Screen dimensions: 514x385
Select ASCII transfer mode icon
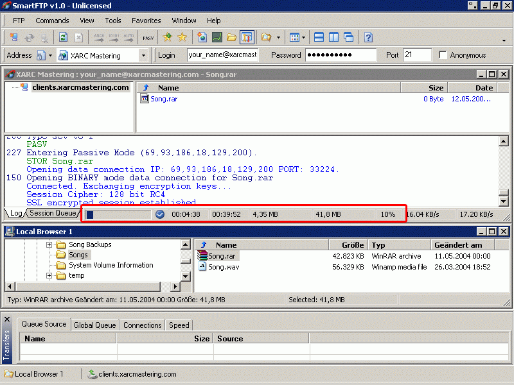point(99,37)
